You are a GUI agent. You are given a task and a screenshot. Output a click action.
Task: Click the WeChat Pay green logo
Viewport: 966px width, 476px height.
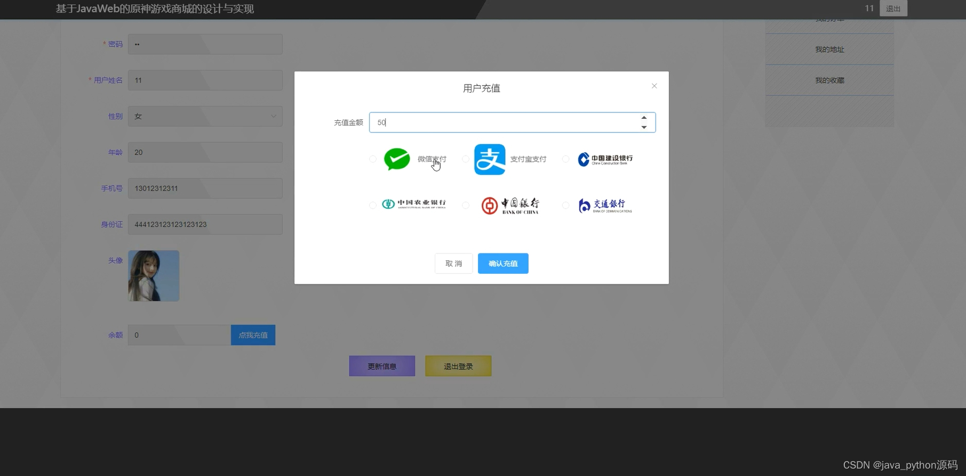(397, 159)
